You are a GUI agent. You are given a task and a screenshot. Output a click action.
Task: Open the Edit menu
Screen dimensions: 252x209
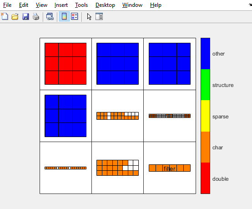click(x=24, y=5)
